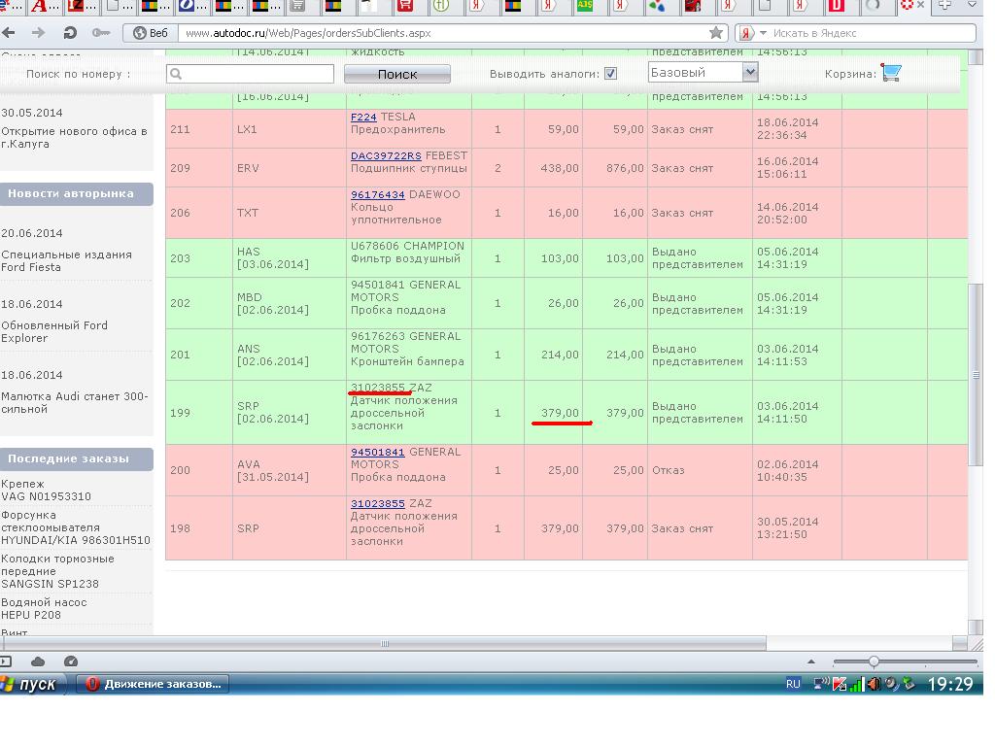Open part link F224 TESLA
The height and width of the screenshot is (746, 995).
[363, 117]
